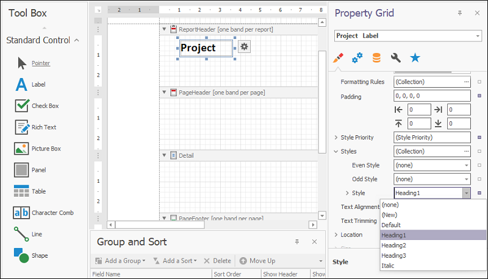This screenshot has width=488, height=279.
Task: Open the smart tag gear on Project label
Action: [244, 48]
